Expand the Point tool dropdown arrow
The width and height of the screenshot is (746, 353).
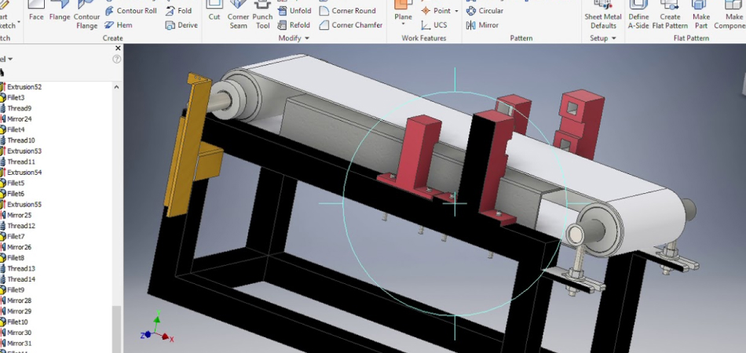(x=456, y=11)
